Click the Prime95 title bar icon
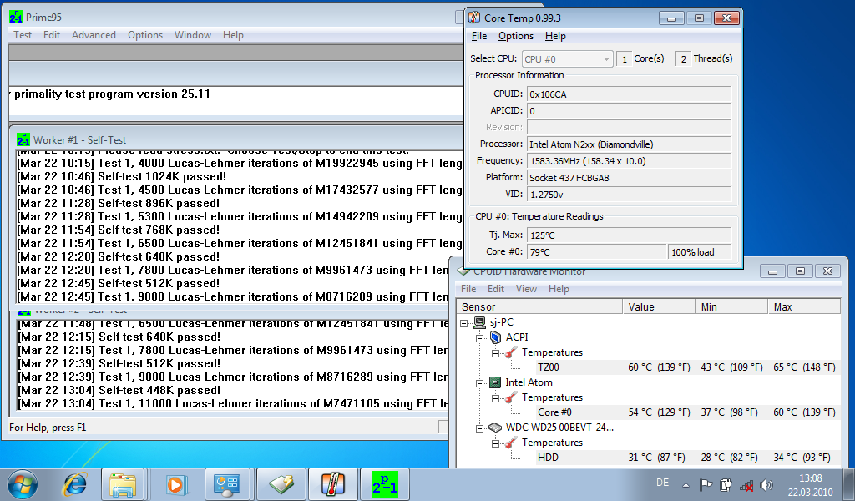855x501 pixels. 16,17
